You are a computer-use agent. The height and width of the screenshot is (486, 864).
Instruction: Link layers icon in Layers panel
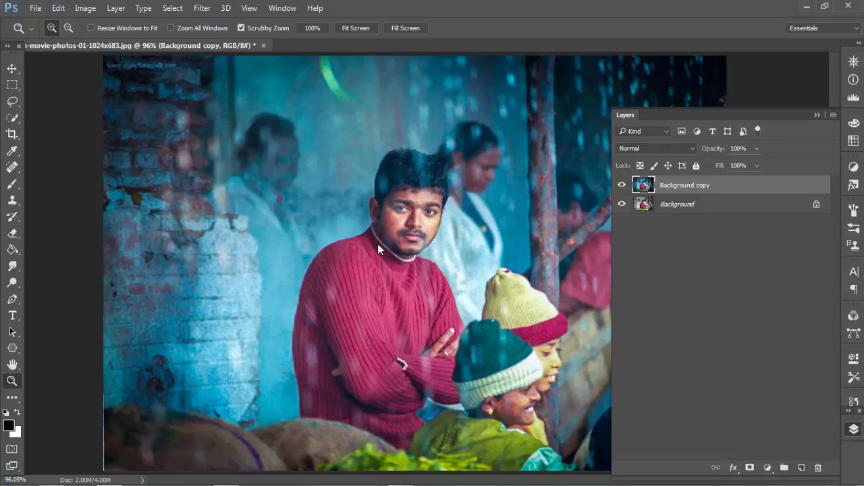pyautogui.click(x=715, y=468)
